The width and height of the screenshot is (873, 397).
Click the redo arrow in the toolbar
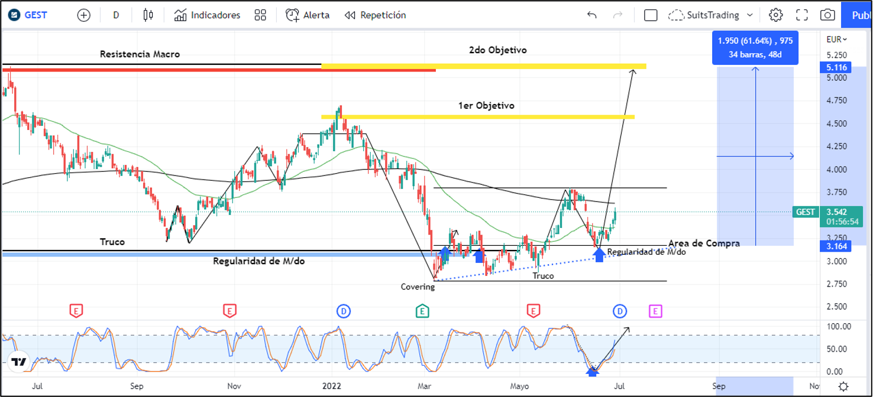[x=618, y=15]
